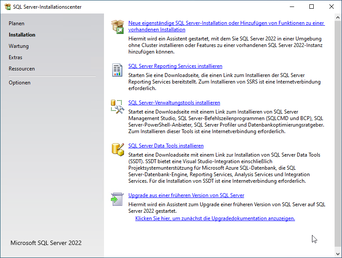Click the SQL Server-Installationscenter title bar icon
This screenshot has height=258, width=342.
click(x=7, y=7)
